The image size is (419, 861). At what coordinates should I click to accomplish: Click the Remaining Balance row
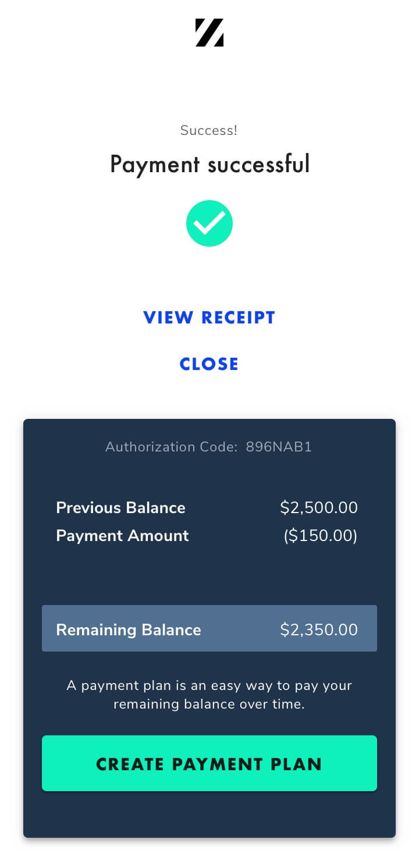[x=210, y=628]
